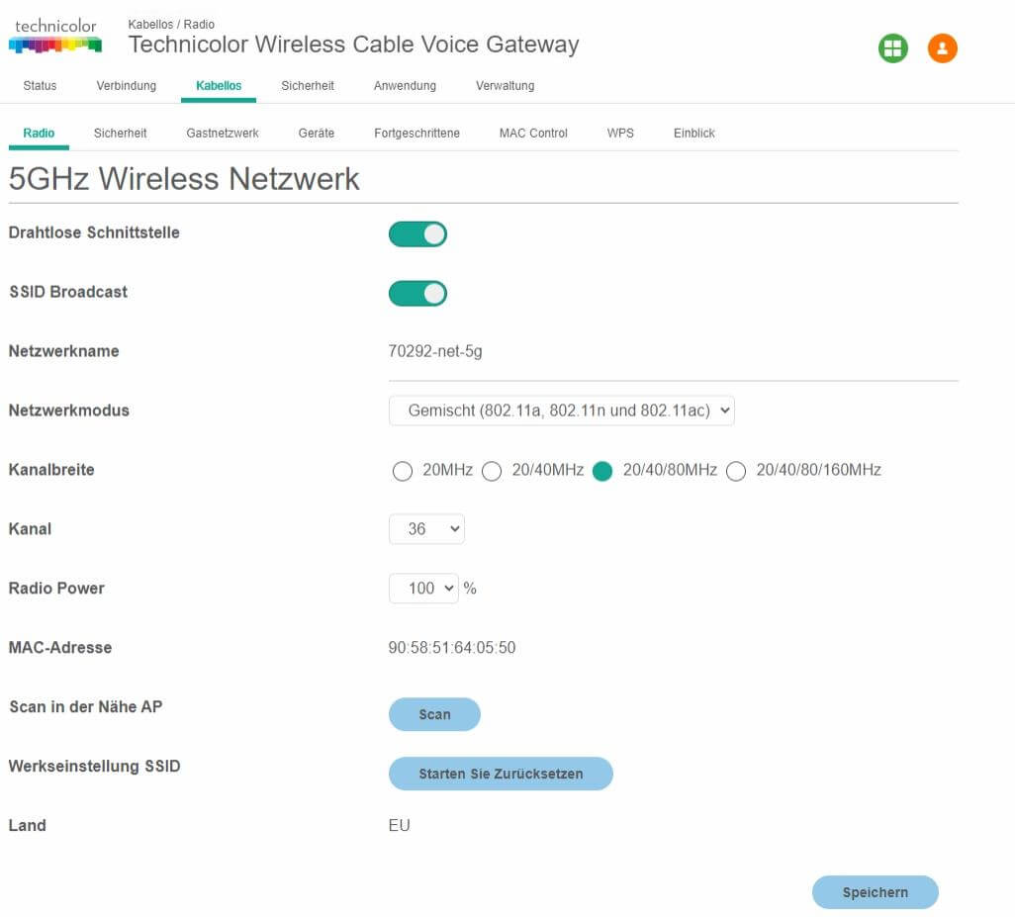Choose the 20/40MHz Kanalbreite radio button
Screen dimensions: 1015x917
click(492, 472)
